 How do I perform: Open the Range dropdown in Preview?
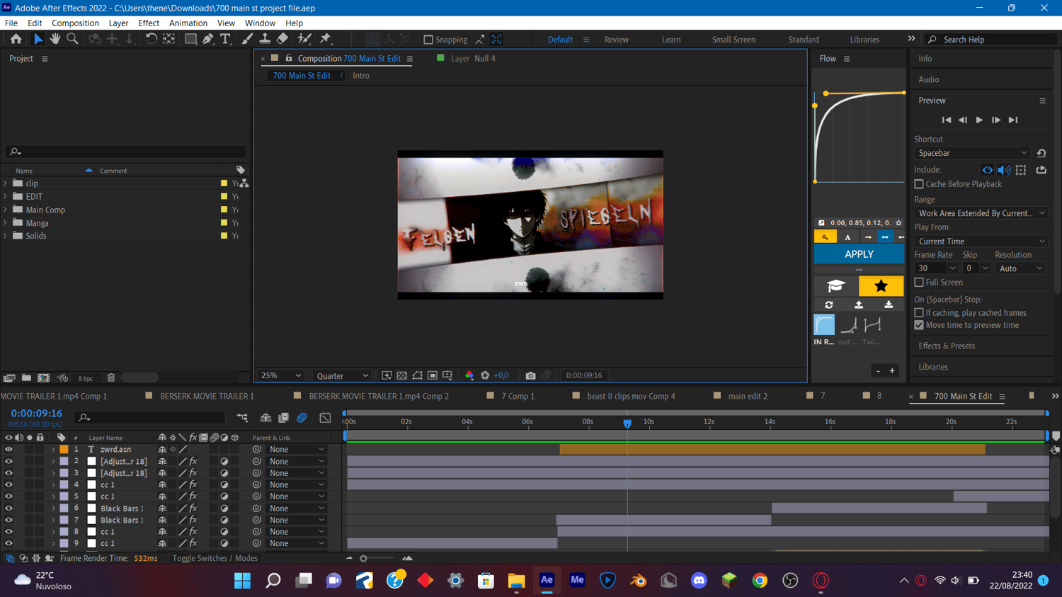tap(981, 213)
